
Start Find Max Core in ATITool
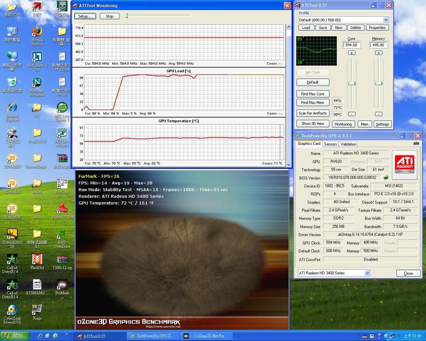[x=313, y=94]
